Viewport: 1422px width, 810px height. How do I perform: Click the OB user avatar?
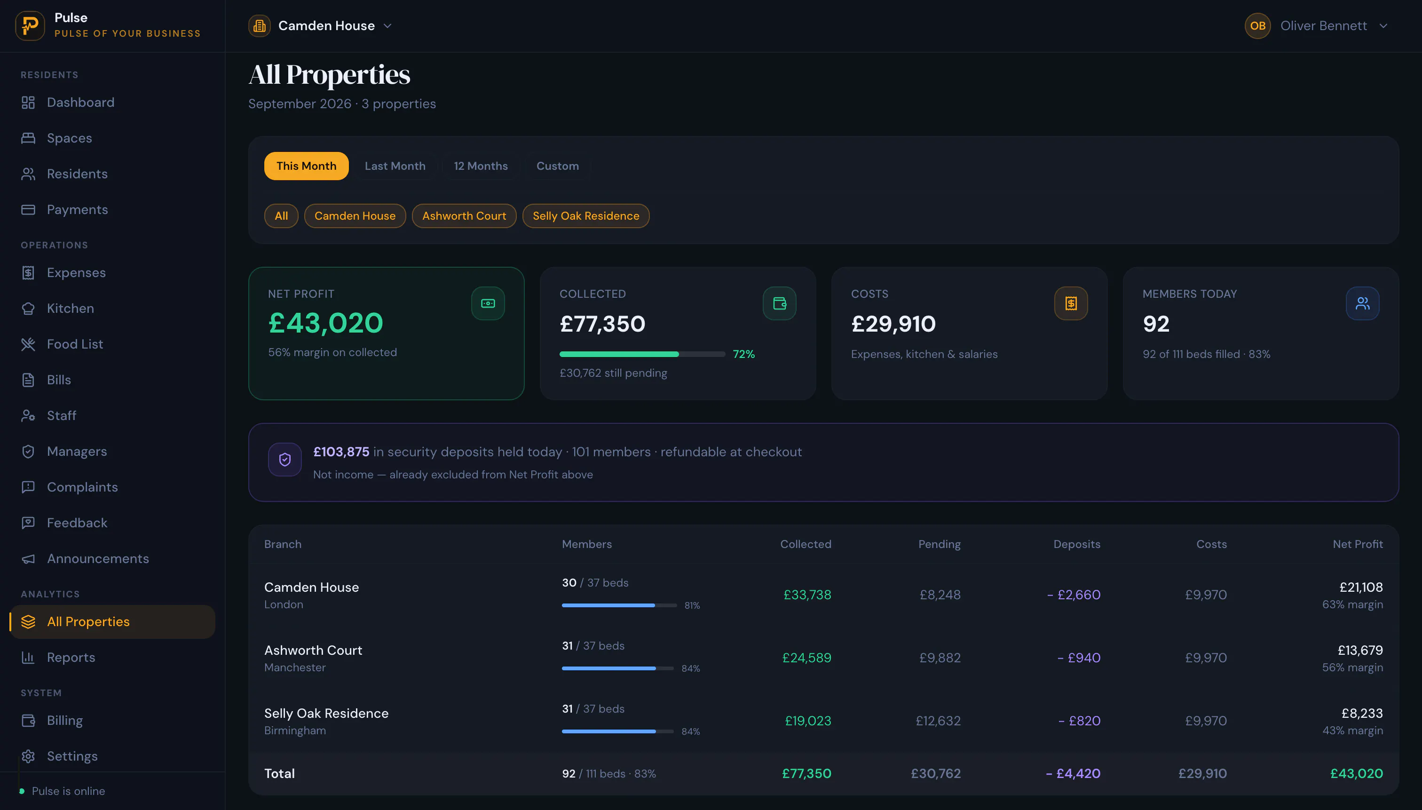[x=1257, y=25]
